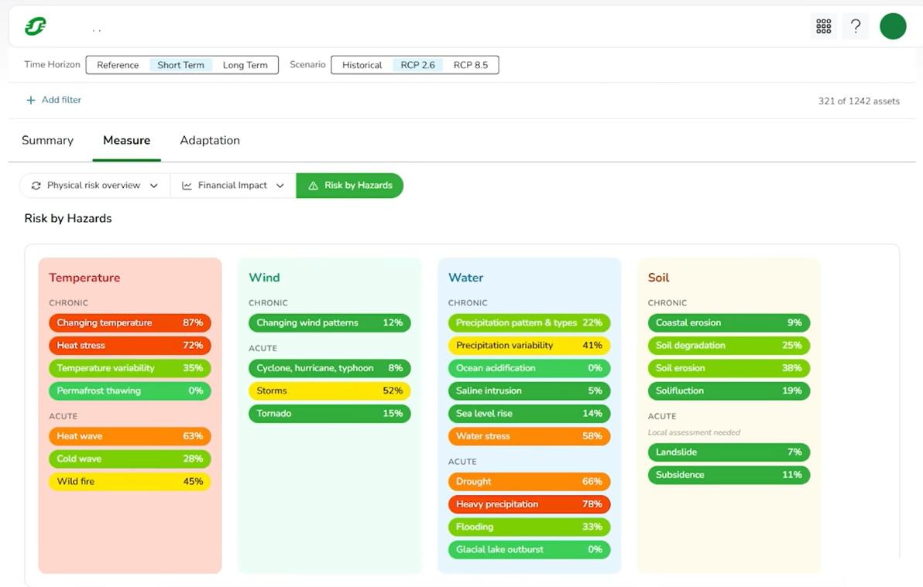Screen dimensions: 923x587
Task: Open the Financial Impact dropdown
Action: pyautogui.click(x=281, y=185)
